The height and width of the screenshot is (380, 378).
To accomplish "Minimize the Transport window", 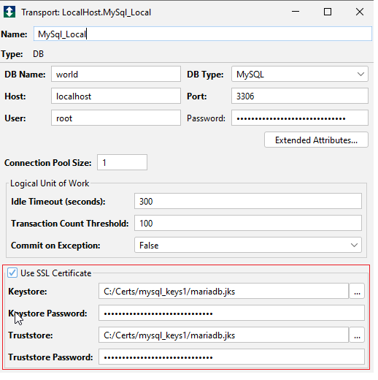I will pyautogui.click(x=296, y=12).
